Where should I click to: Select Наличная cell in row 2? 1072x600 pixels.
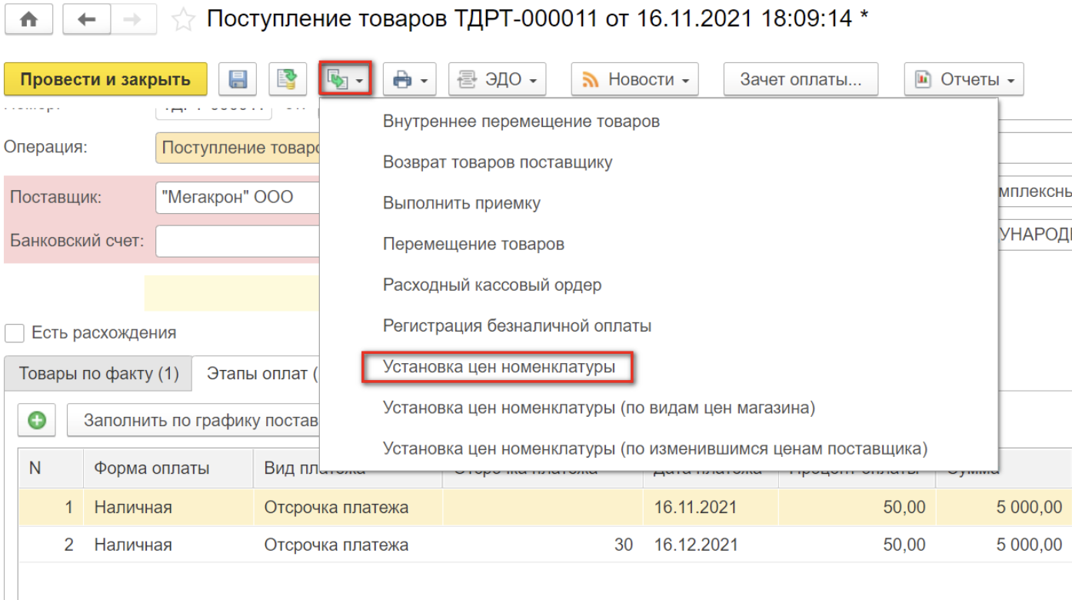[x=168, y=545]
